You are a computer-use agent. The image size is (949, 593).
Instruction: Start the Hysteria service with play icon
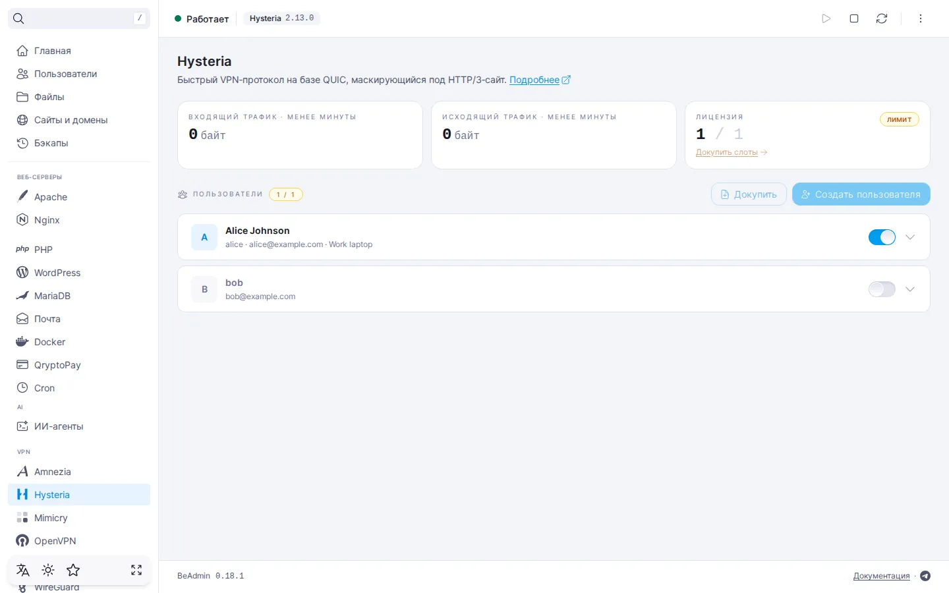[826, 18]
